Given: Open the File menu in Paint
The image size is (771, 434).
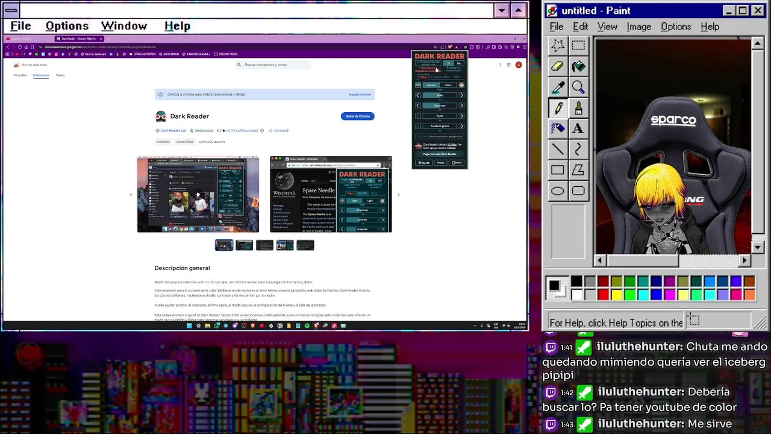Looking at the screenshot, I should click(x=557, y=27).
